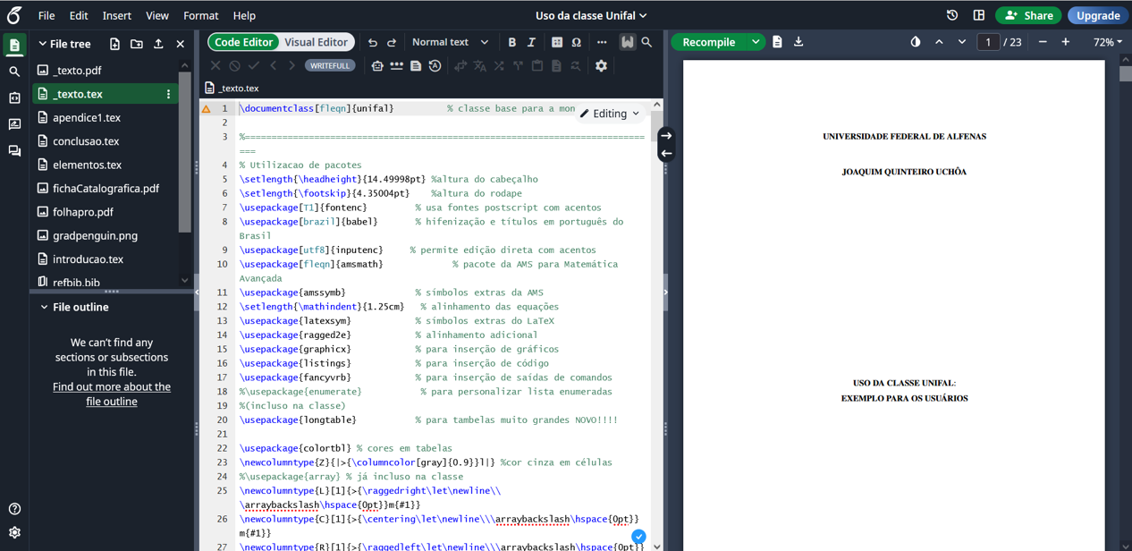Image resolution: width=1132 pixels, height=551 pixels.
Task: Insert a table using the toolbar icon
Action: [557, 42]
